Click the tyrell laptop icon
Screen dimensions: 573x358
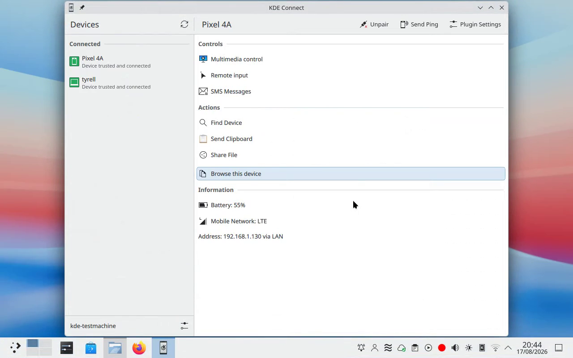tap(74, 82)
